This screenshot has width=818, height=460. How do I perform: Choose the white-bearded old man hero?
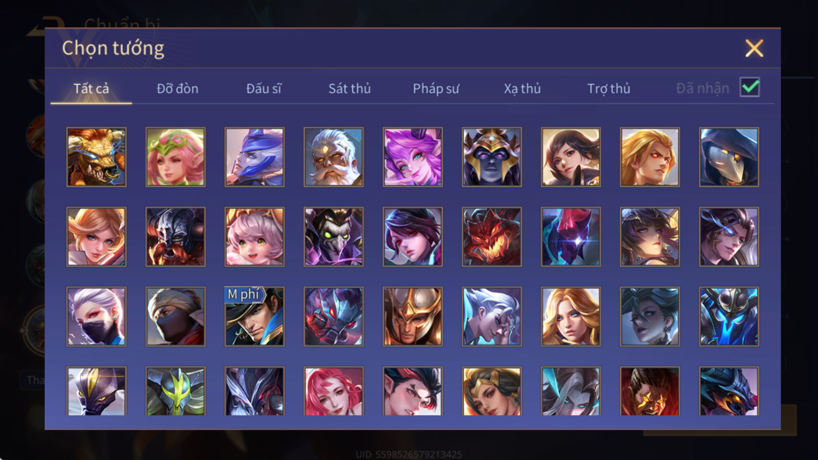click(333, 157)
